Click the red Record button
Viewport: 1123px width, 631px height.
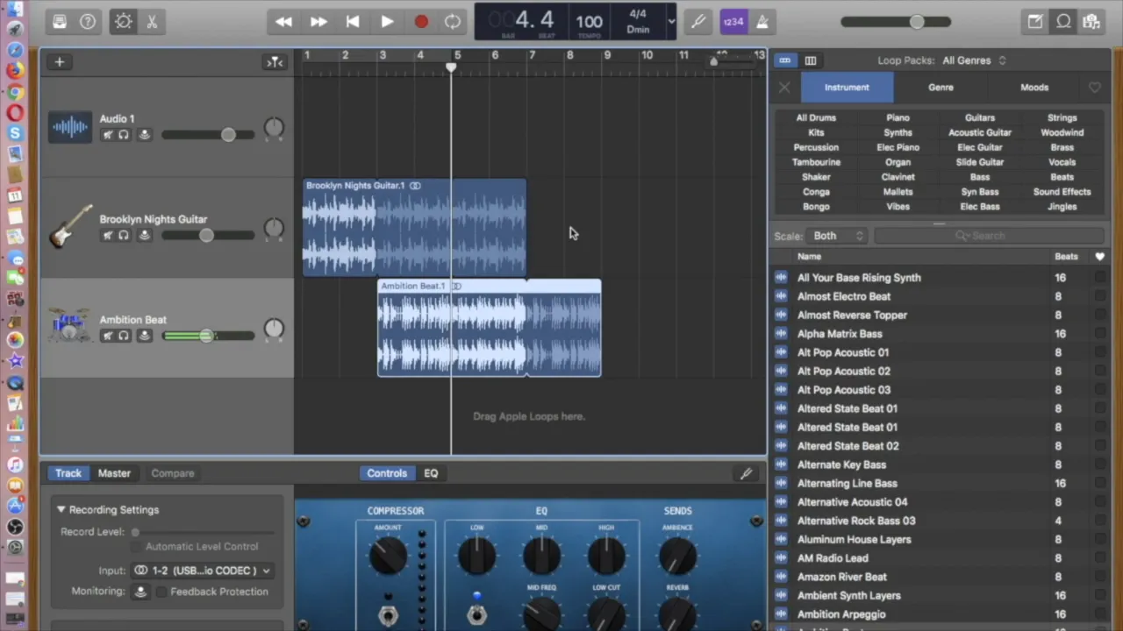coord(421,22)
